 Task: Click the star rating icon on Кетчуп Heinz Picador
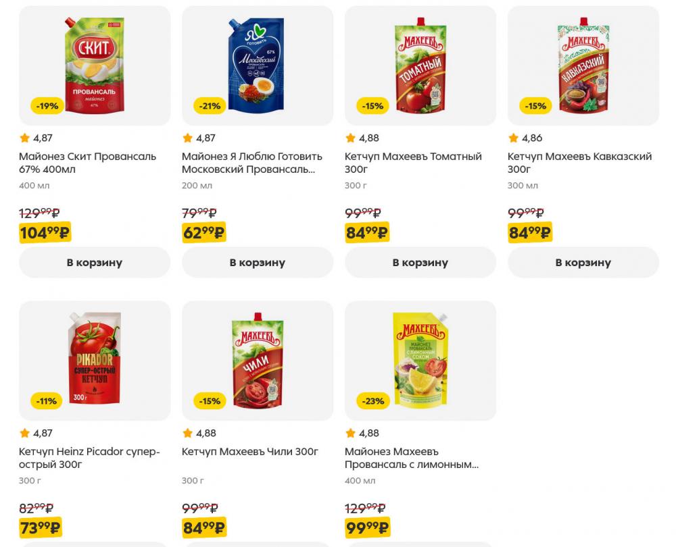pos(23,433)
